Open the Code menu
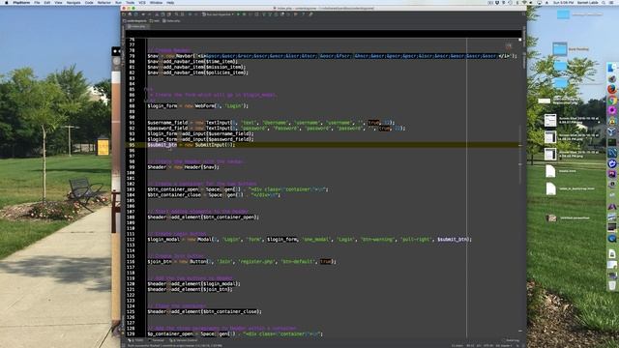The image size is (619, 348). click(89, 2)
